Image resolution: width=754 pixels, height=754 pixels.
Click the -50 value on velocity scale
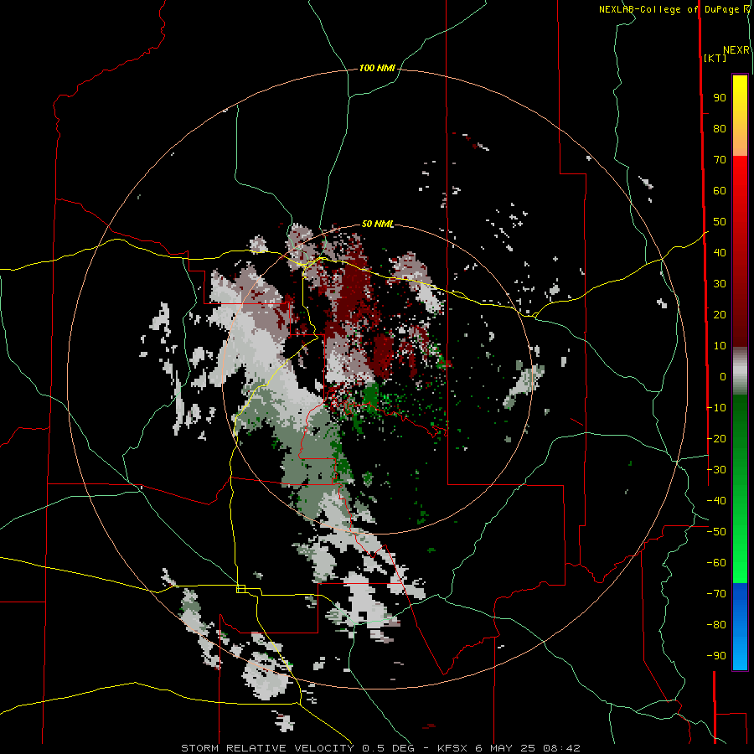click(716, 532)
